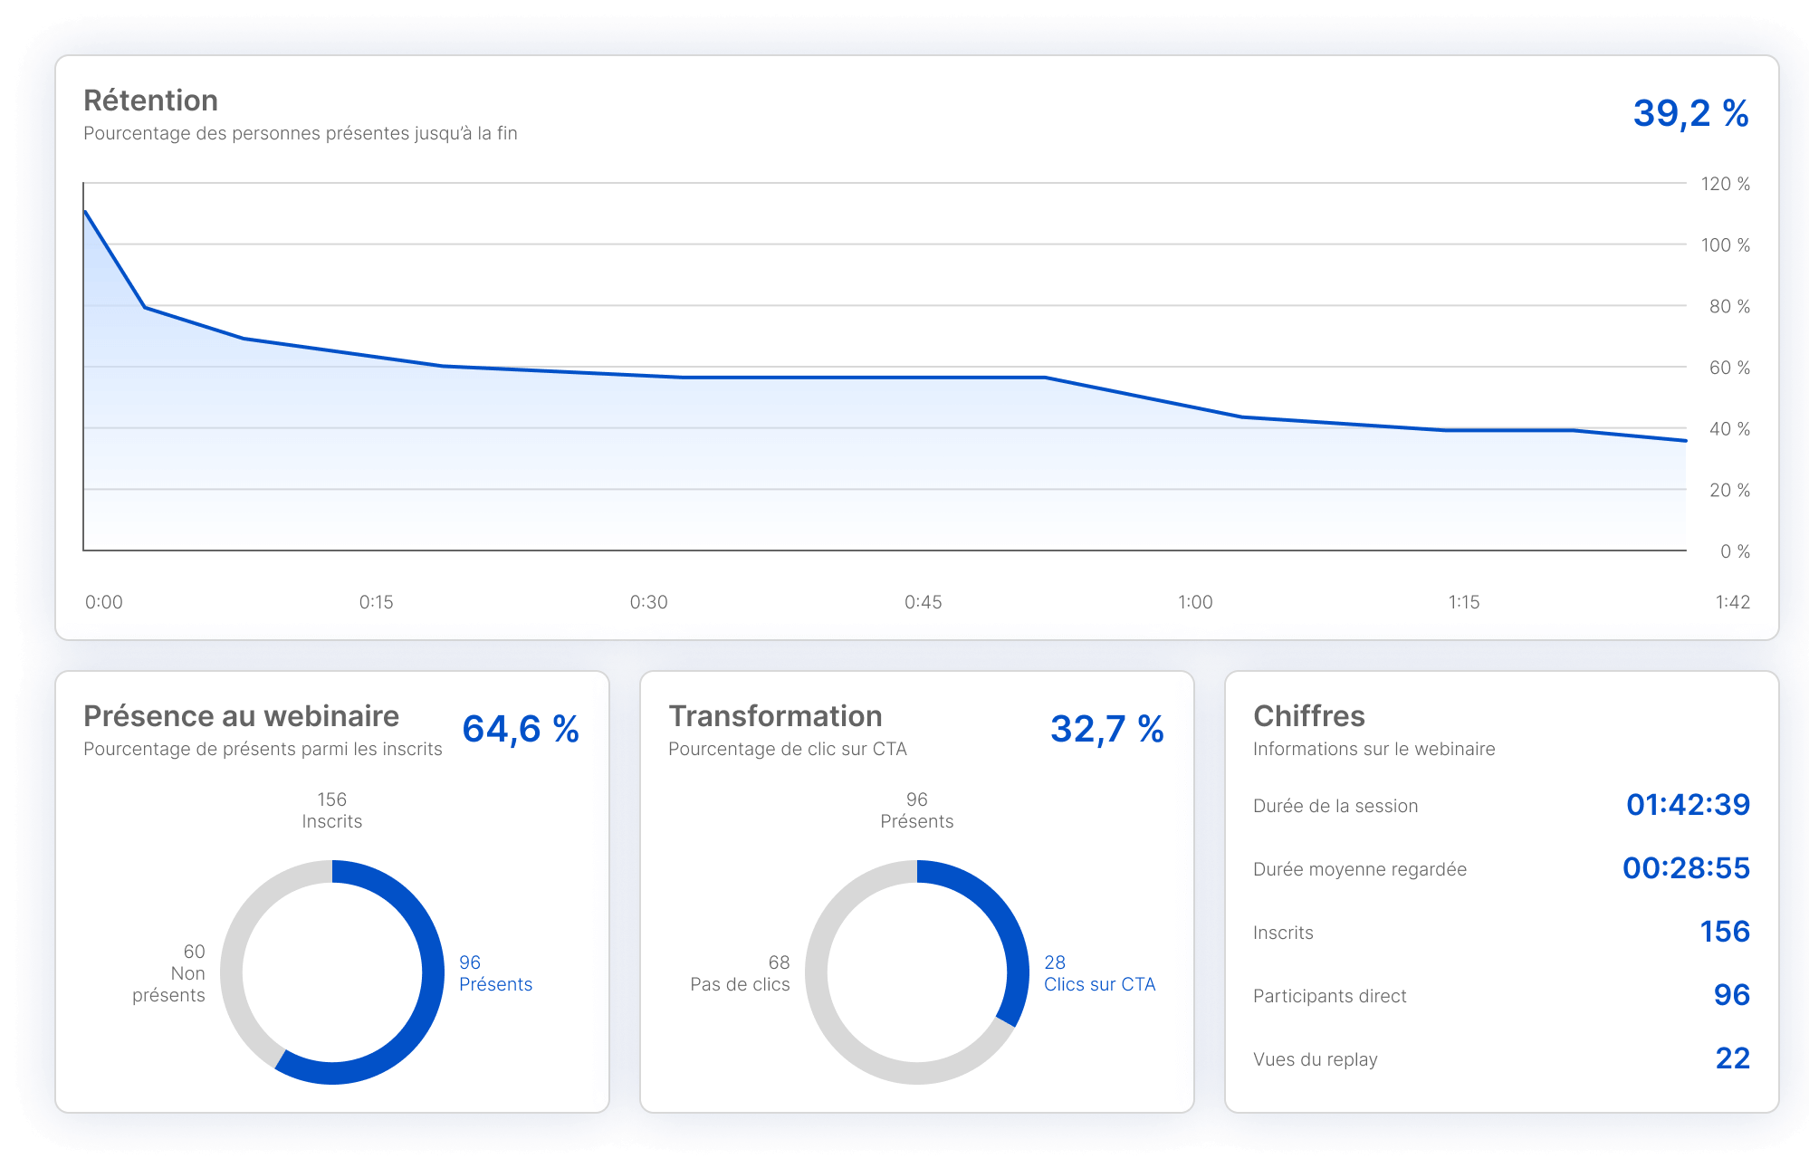
Task: Open the Chiffres panel
Action: 1308,715
